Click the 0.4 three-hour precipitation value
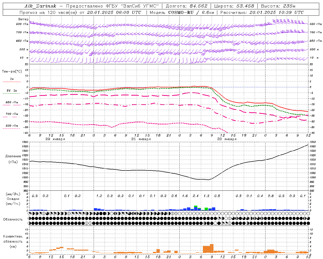 click(x=260, y=196)
